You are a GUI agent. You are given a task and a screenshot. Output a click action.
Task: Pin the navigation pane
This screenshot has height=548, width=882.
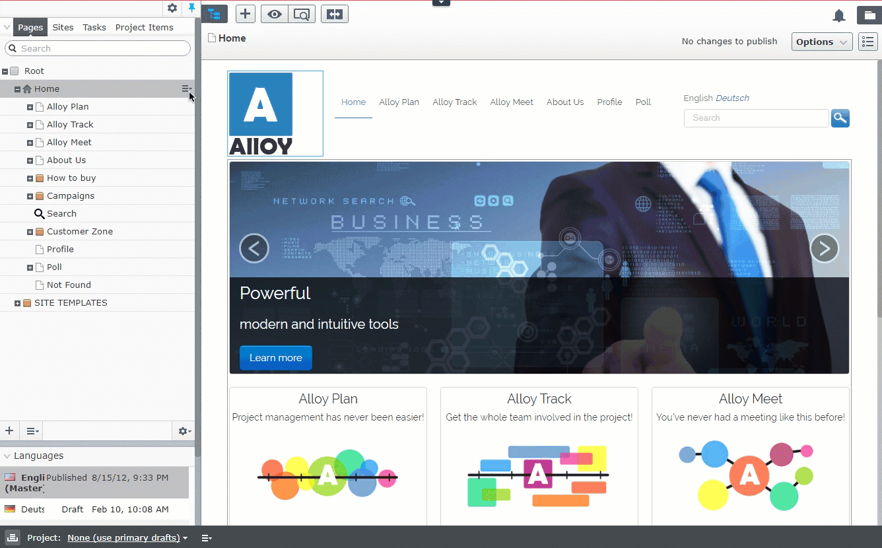[x=191, y=8]
